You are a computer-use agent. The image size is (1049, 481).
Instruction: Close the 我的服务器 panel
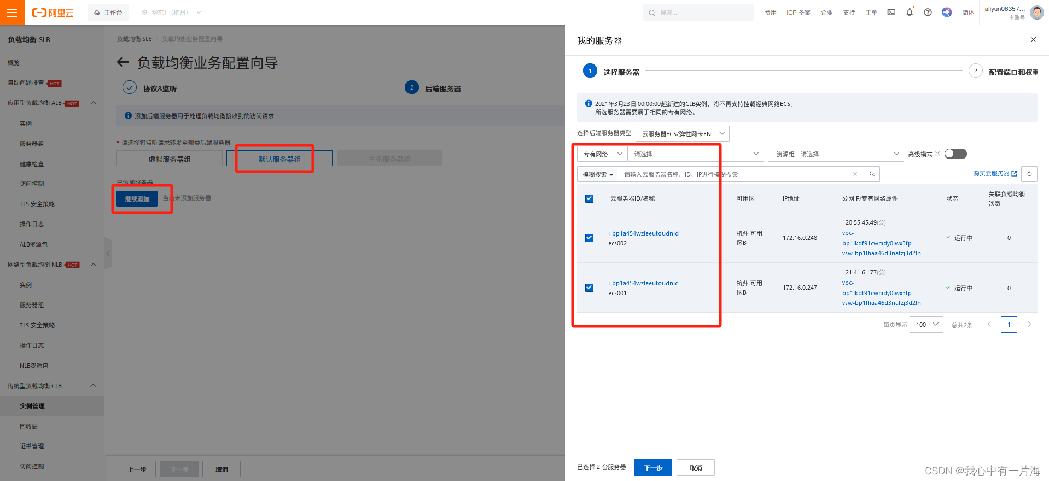pyautogui.click(x=1033, y=39)
